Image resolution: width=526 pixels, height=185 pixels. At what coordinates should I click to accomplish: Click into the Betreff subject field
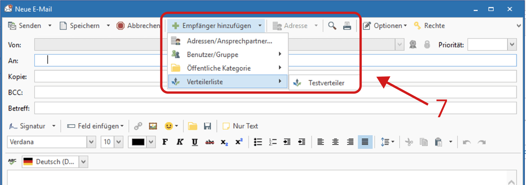coord(275,108)
